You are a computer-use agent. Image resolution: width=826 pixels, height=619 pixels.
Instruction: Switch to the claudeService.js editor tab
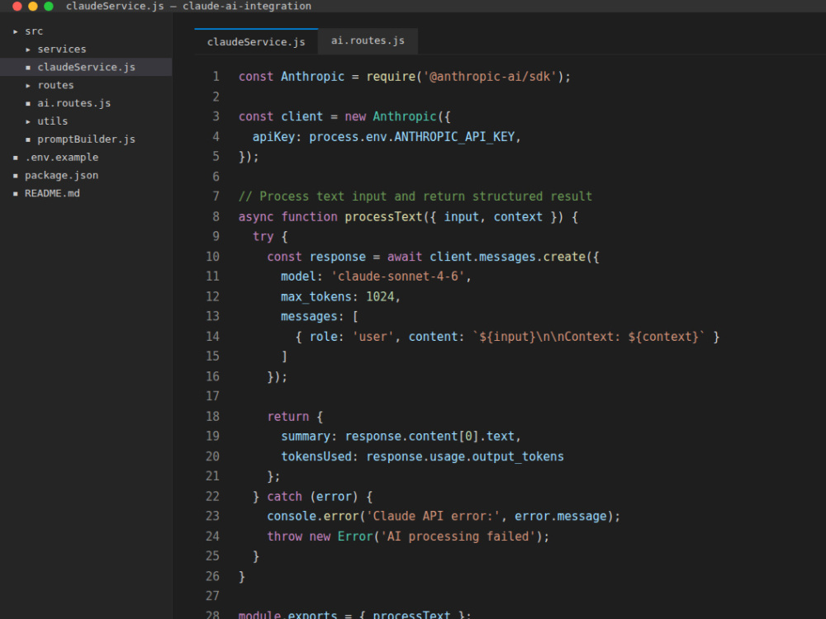click(x=256, y=41)
